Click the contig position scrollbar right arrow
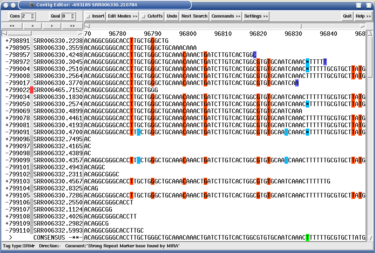 tap(363, 26)
